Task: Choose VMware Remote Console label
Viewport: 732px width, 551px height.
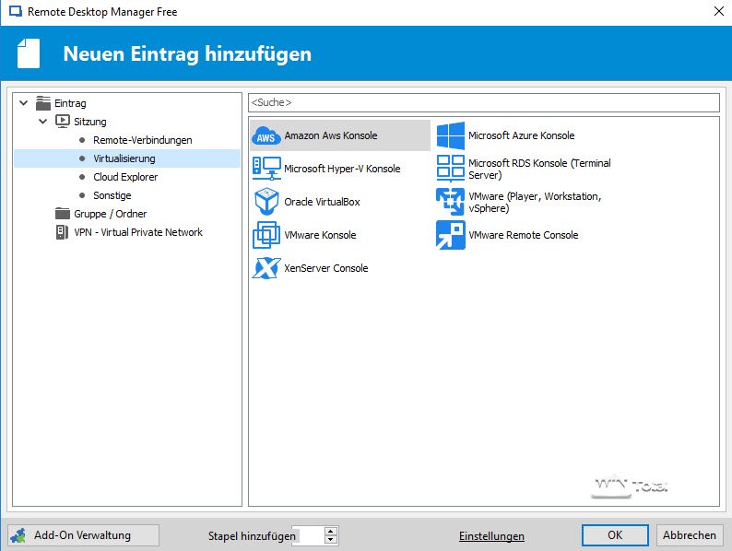Action: 524,235
